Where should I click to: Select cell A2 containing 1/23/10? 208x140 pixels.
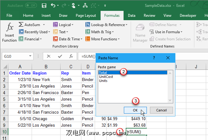tap(20, 79)
